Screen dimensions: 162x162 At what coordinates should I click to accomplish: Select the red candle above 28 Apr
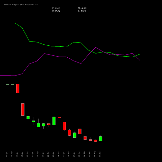(70, 133)
